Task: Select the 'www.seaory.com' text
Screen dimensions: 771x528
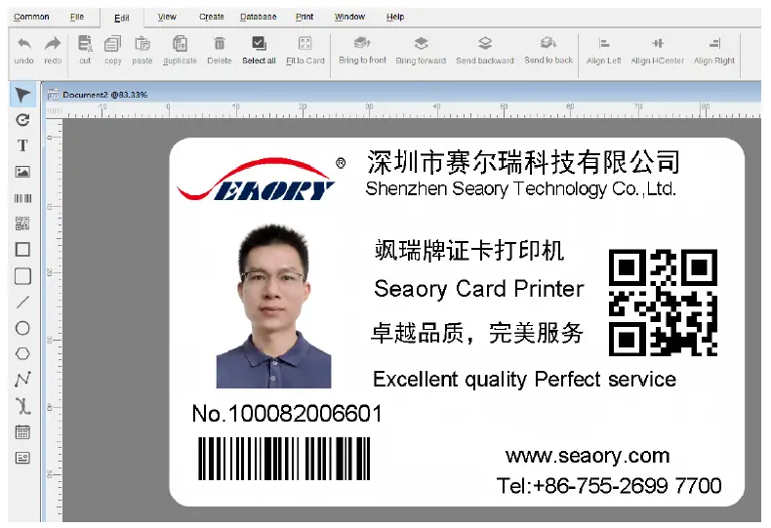Action: pyautogui.click(x=588, y=456)
